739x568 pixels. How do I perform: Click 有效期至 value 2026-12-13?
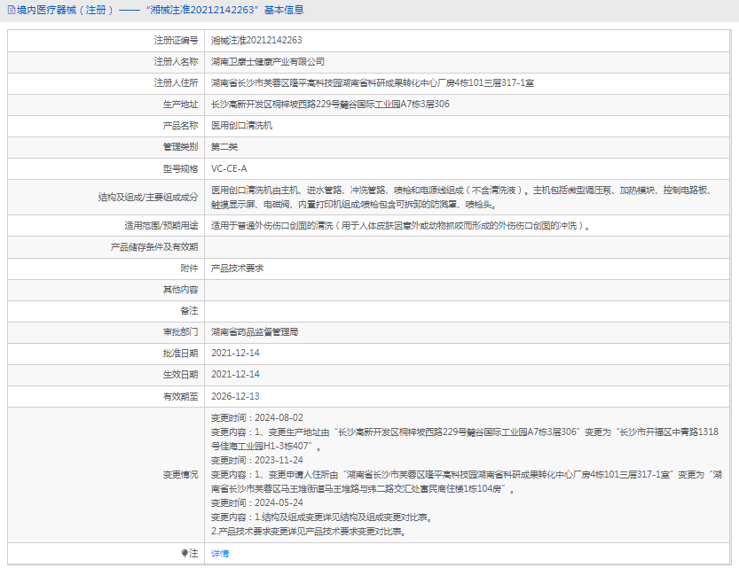point(235,396)
